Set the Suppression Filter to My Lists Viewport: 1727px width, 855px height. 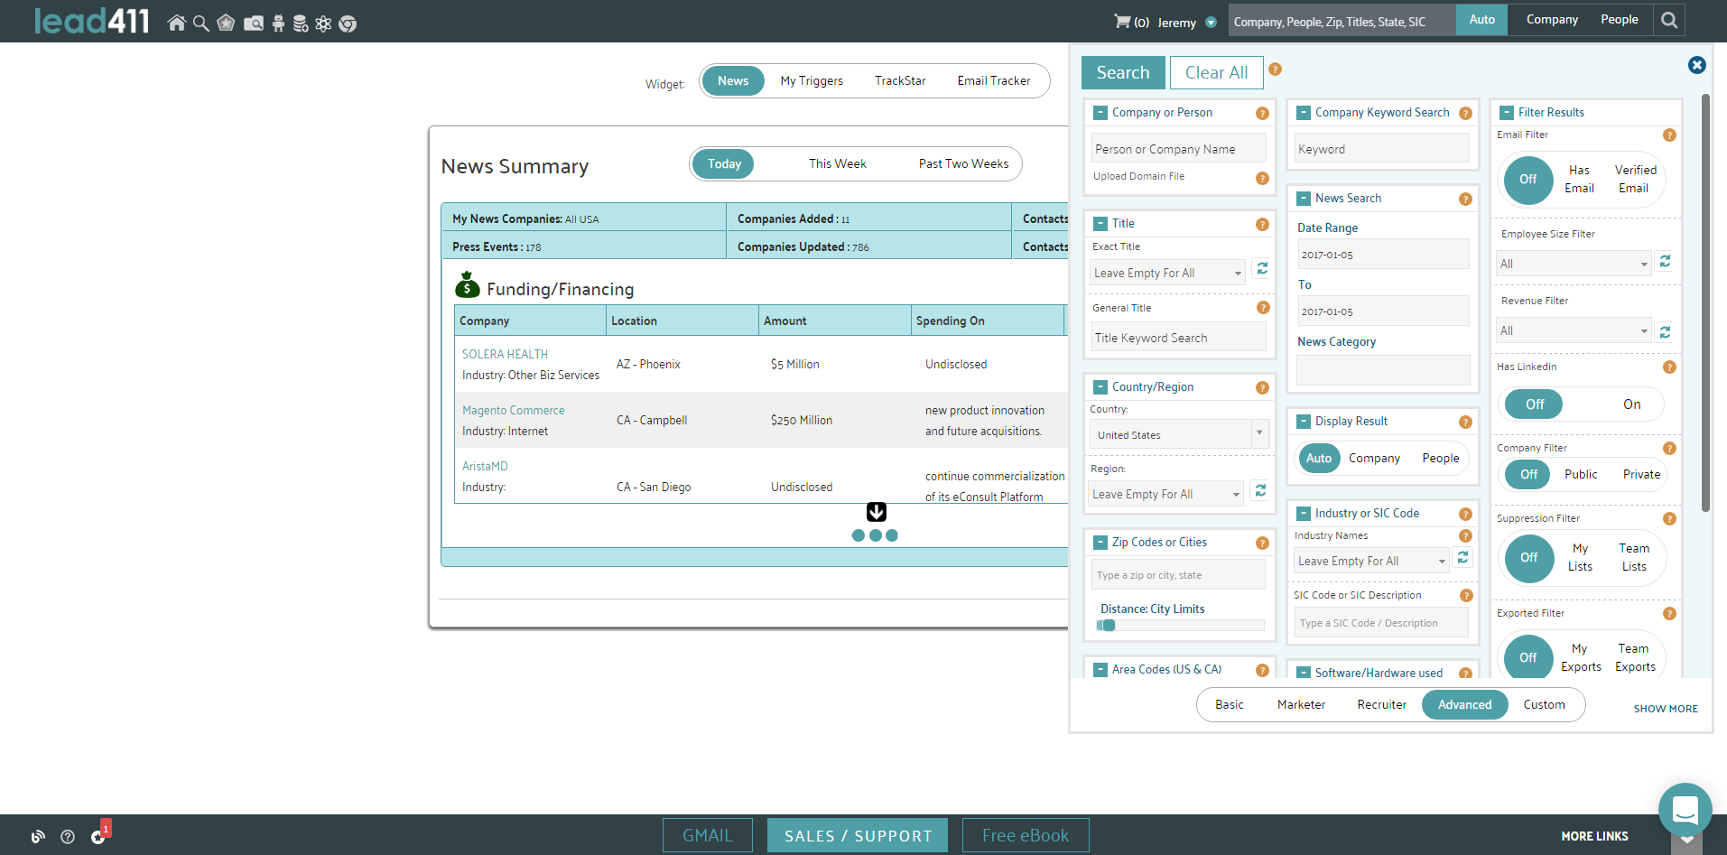pyautogui.click(x=1580, y=557)
